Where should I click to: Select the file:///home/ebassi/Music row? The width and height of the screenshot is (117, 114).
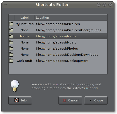[58, 42]
